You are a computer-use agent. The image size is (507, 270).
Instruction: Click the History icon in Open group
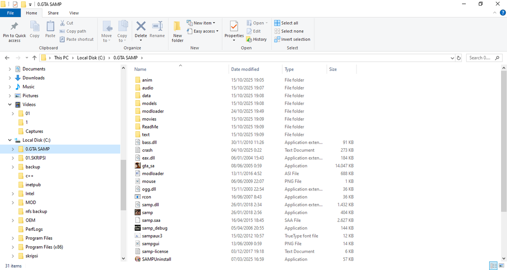point(249,39)
